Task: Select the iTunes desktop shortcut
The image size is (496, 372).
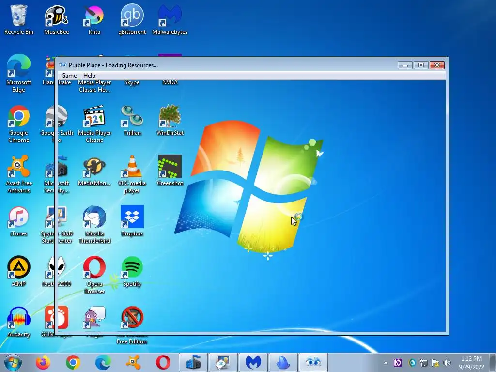Action: 19,221
